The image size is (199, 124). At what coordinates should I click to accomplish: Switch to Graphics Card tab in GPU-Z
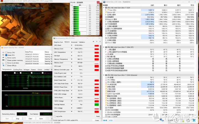coord(58,42)
